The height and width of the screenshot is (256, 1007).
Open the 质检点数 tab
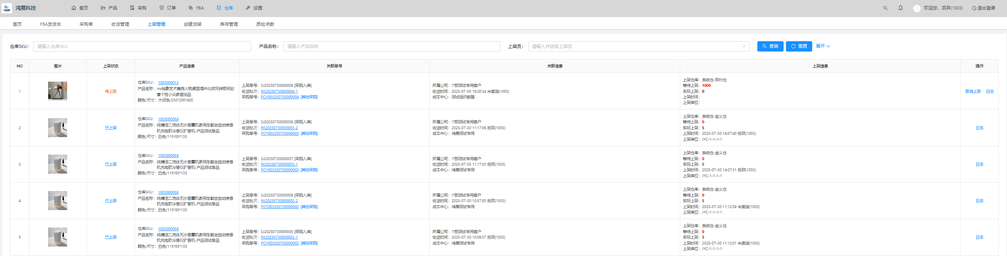[x=265, y=24]
